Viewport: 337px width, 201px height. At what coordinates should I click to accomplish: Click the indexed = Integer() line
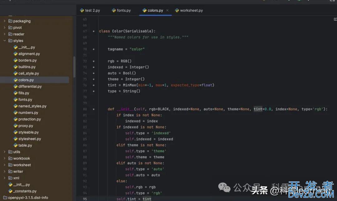(x=128, y=67)
